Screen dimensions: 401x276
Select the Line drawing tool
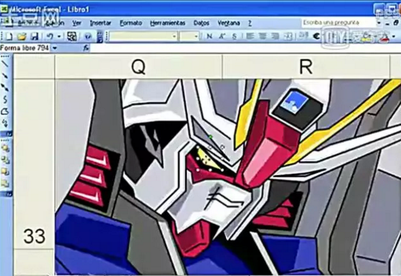(5, 64)
